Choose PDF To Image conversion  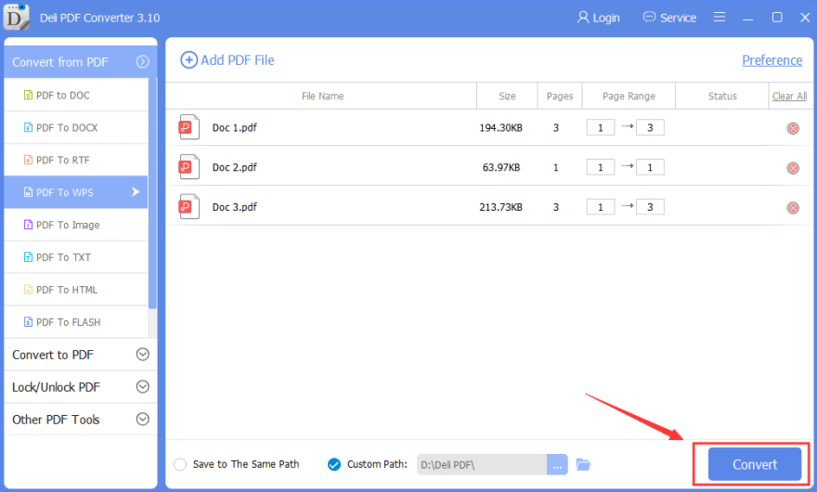tap(76, 225)
